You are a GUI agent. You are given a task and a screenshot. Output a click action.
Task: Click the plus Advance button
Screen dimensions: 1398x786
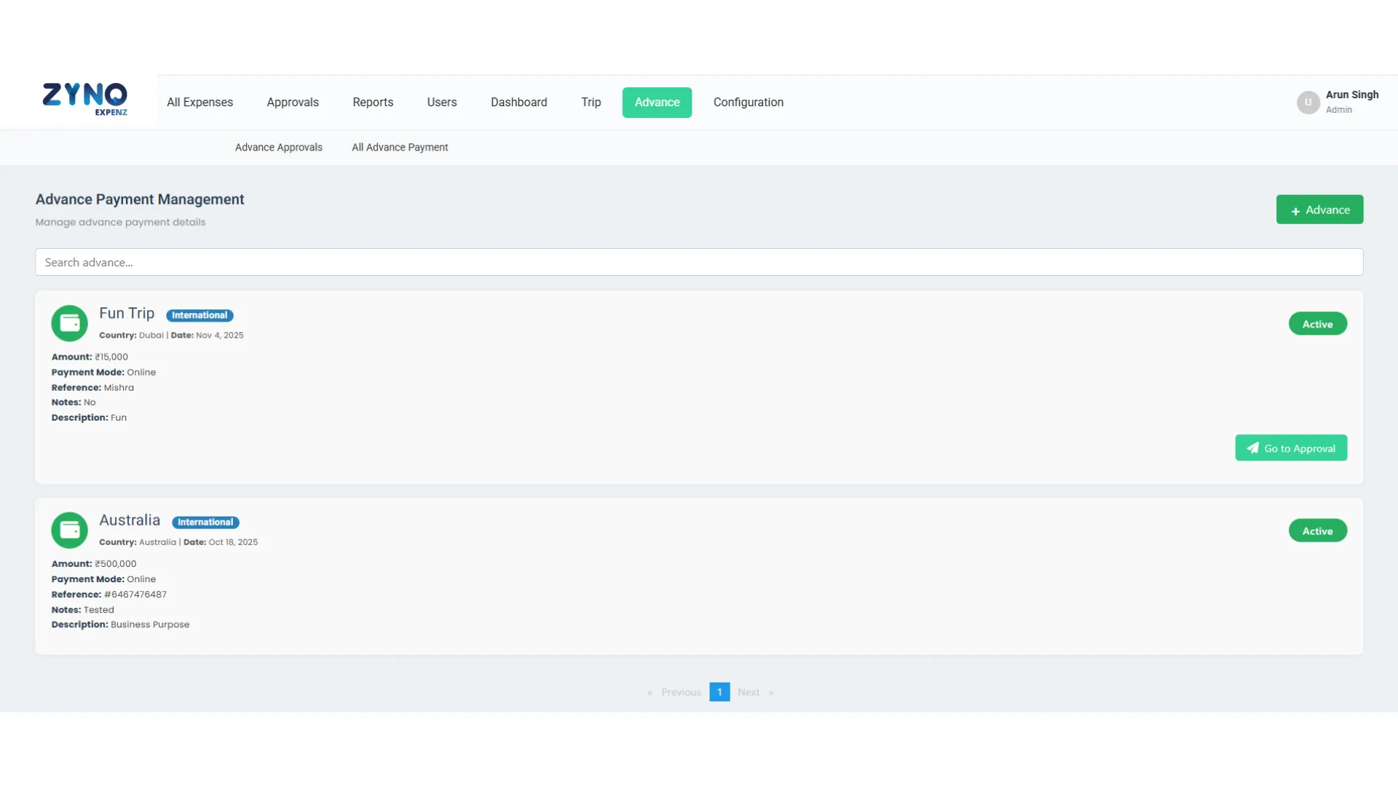tap(1319, 210)
